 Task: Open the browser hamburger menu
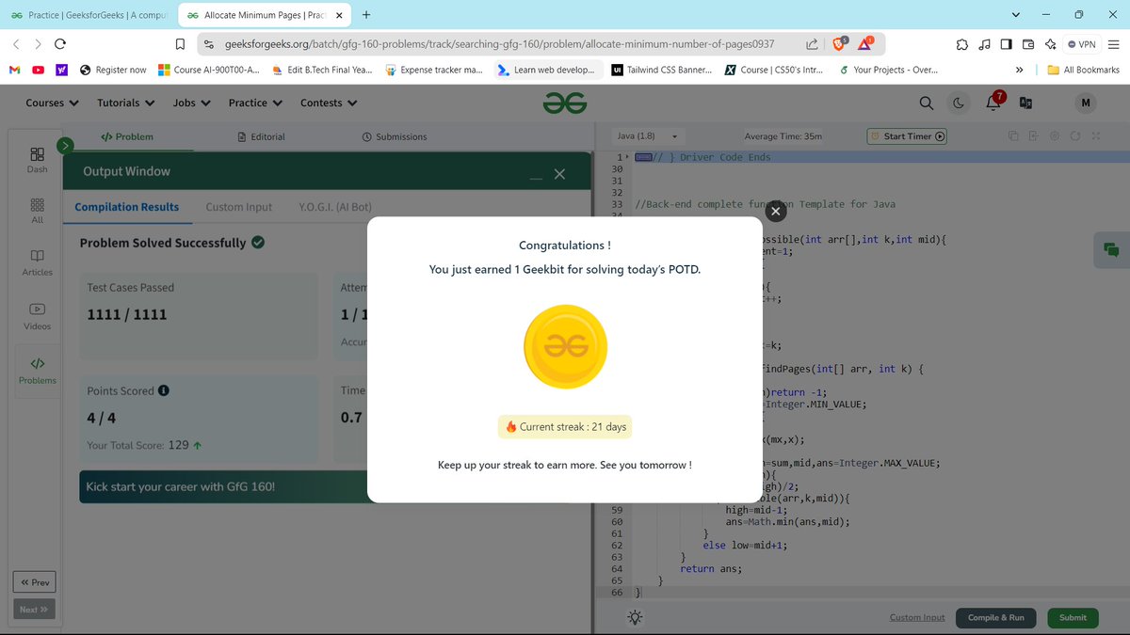(1113, 44)
